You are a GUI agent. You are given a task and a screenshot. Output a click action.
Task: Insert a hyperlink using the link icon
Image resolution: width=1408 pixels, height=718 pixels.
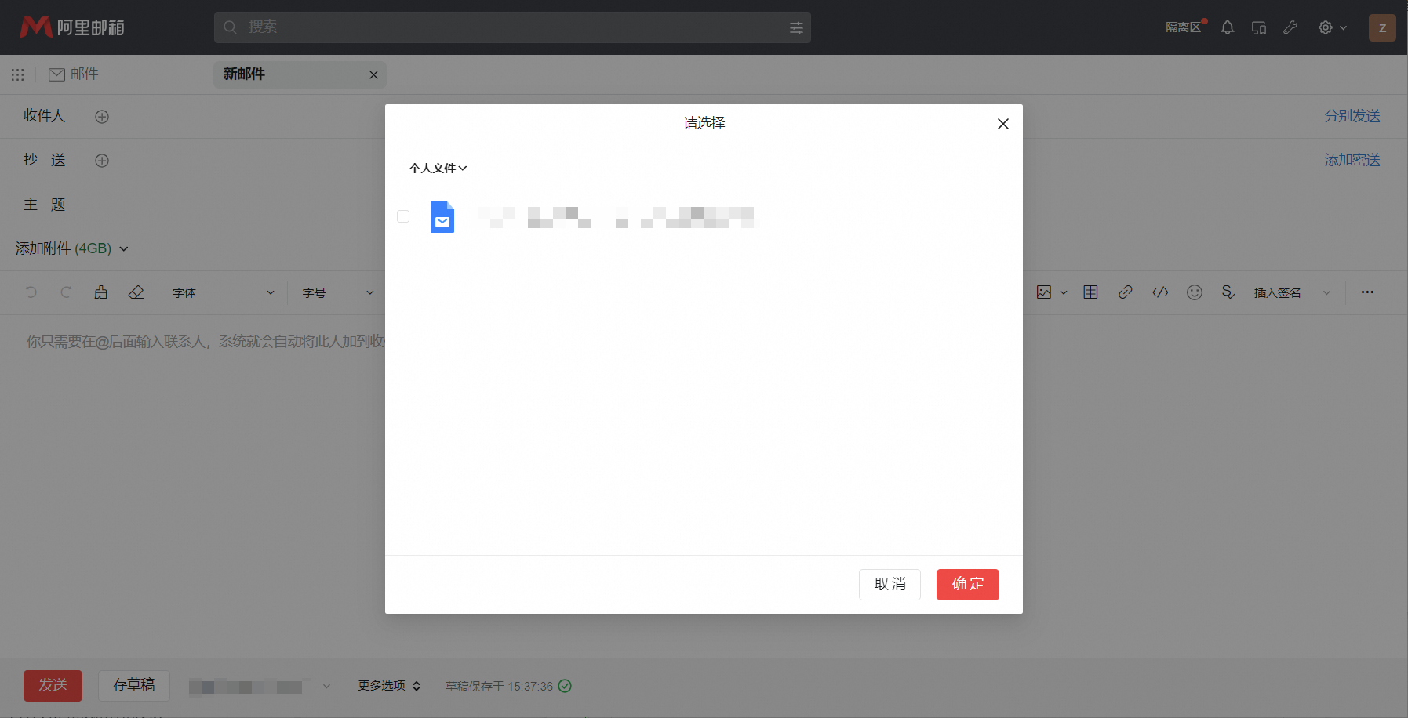[x=1125, y=292]
